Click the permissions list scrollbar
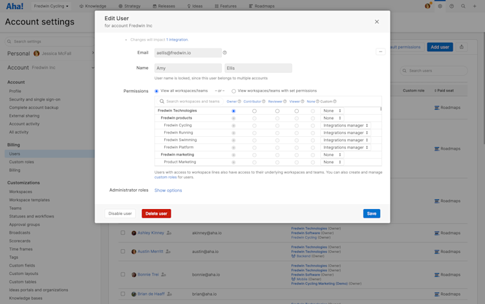485x304 pixels. click(x=381, y=109)
